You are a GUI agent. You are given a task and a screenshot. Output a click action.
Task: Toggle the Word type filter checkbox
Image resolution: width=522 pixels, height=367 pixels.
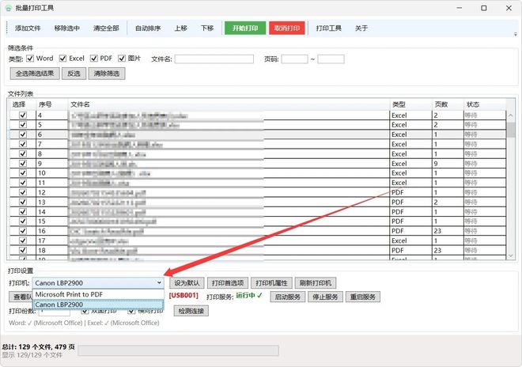coord(30,59)
